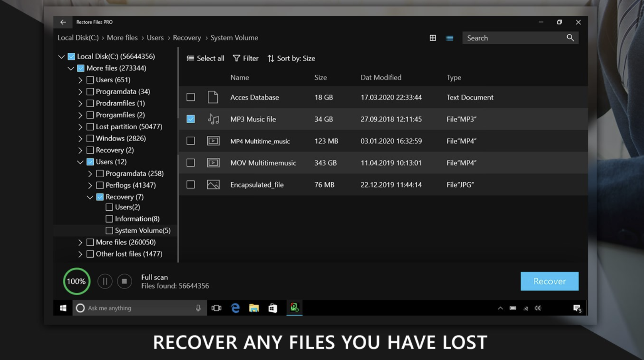Stop the full scan
Screen dimensions: 644x360
[x=124, y=282]
